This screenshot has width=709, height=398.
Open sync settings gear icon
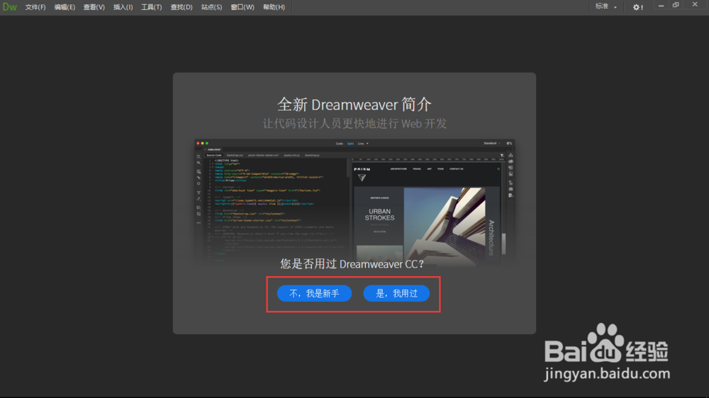[x=637, y=7]
